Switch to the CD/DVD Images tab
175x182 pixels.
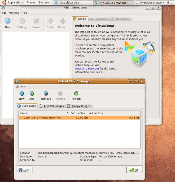(52, 106)
